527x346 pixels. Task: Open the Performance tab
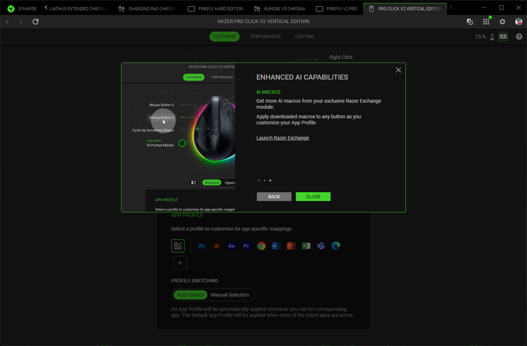[x=266, y=37]
